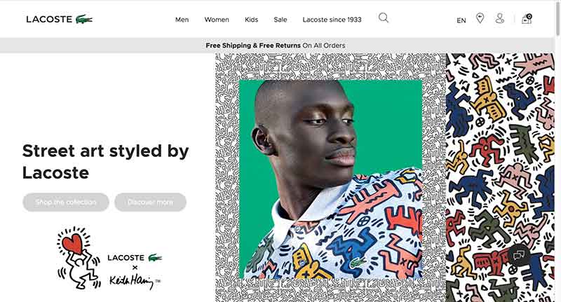Viewport: 561px width, 302px height.
Task: Click the page vertical scrollbar
Action: (558, 151)
